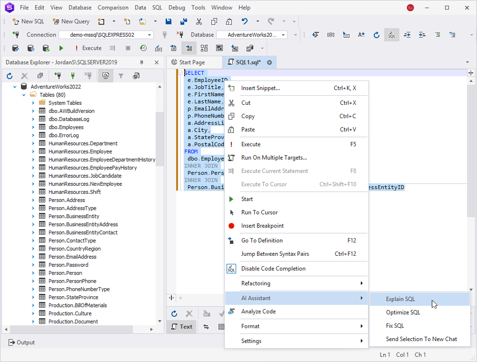Image resolution: width=477 pixels, height=362 pixels.
Task: Click the Cut scissors toolbar icon
Action: (x=199, y=21)
